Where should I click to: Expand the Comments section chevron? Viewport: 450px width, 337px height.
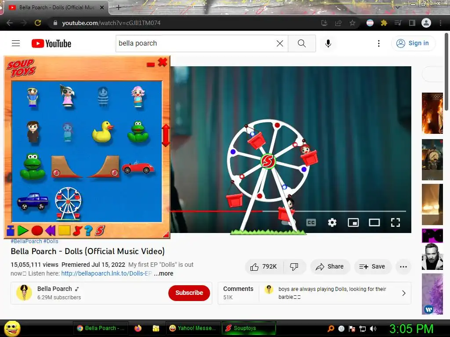pyautogui.click(x=403, y=293)
